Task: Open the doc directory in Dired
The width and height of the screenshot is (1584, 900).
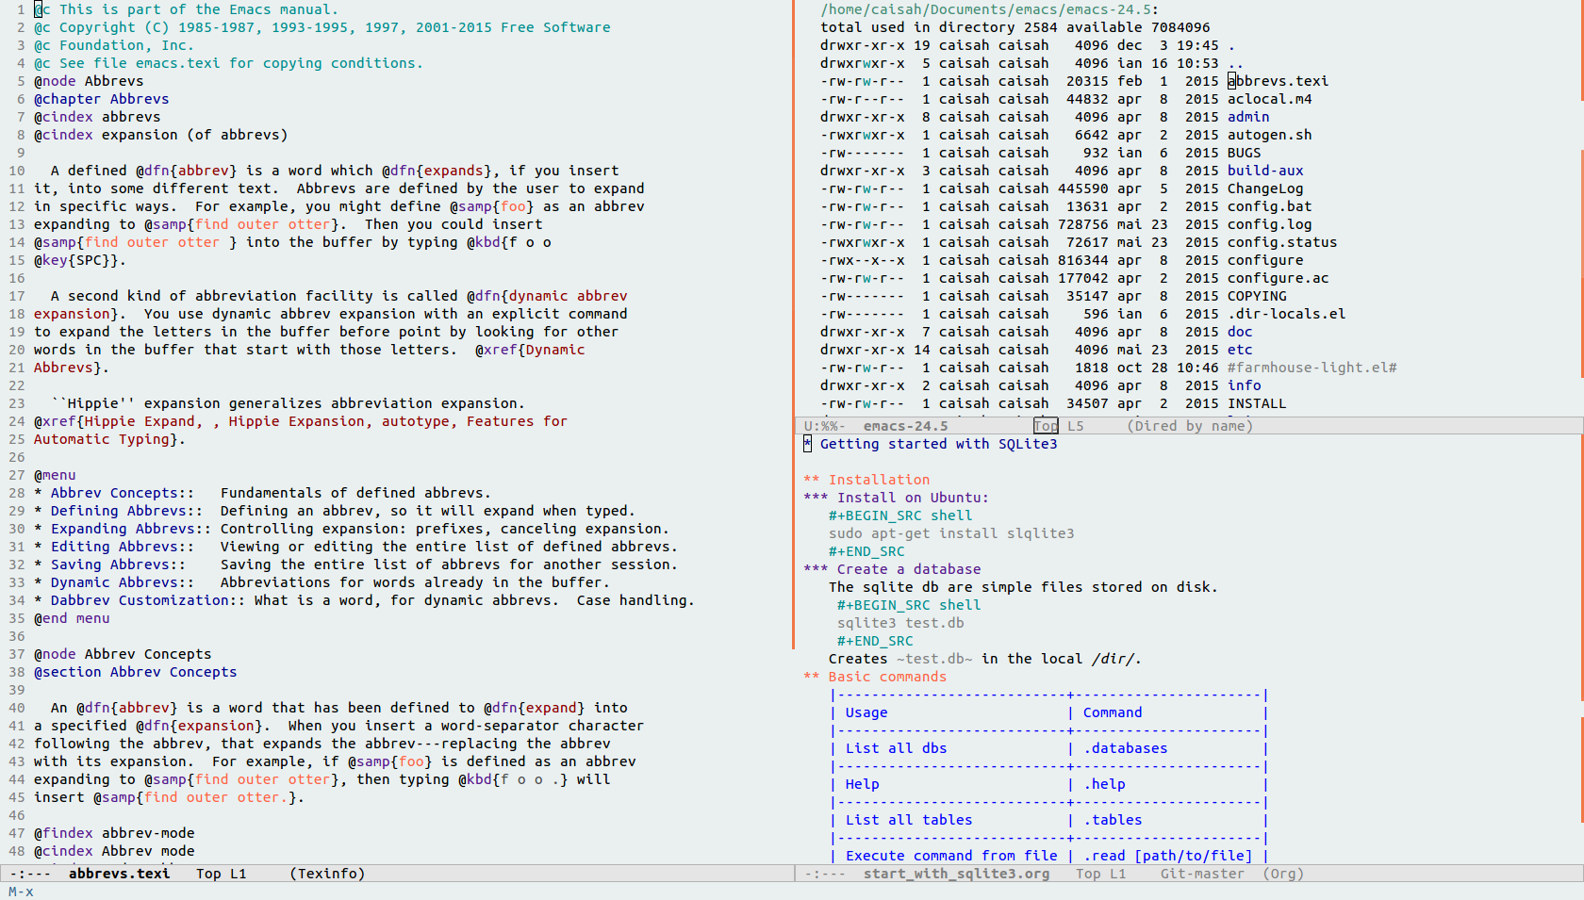Action: 1240,332
